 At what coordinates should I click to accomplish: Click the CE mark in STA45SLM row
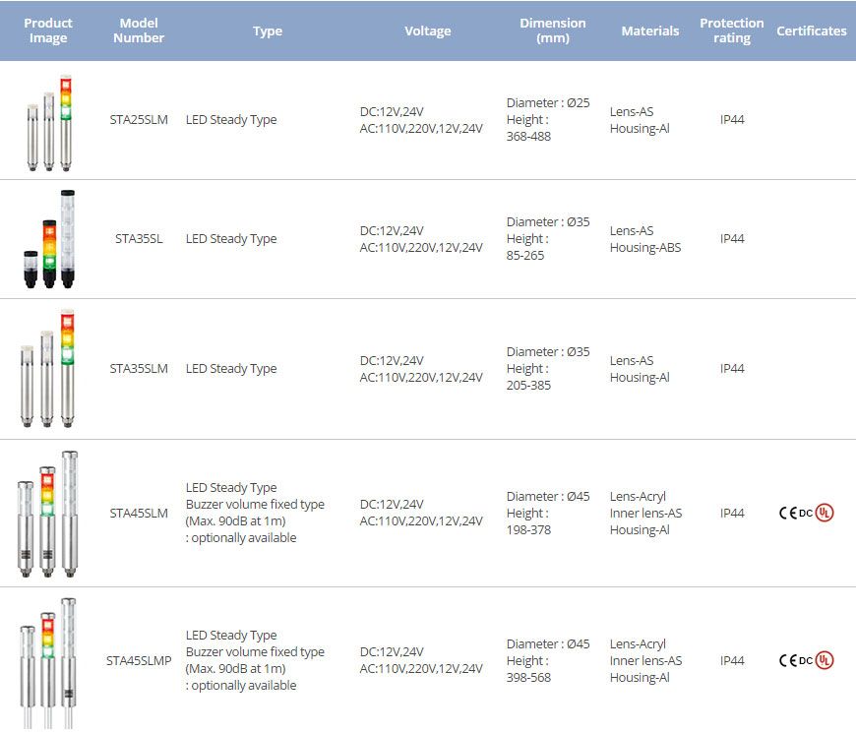pos(787,513)
